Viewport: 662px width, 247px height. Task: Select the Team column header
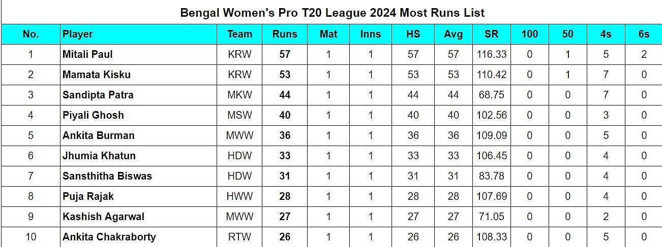coord(239,34)
